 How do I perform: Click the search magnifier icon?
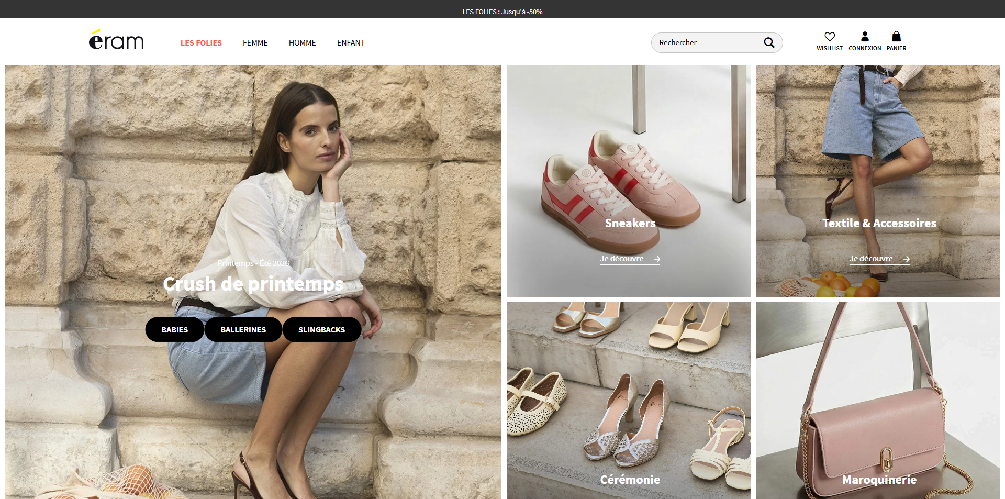point(769,42)
